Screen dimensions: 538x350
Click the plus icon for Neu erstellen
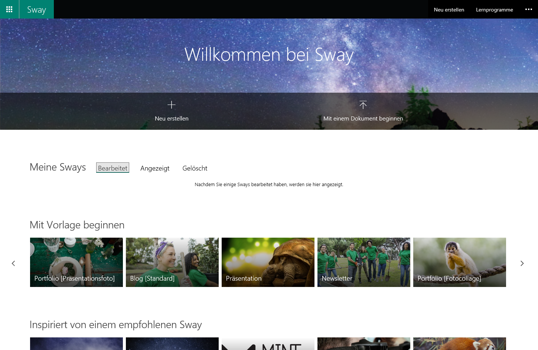click(x=172, y=105)
